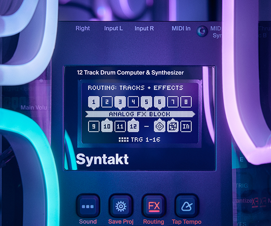The width and height of the screenshot is (271, 226).
Task: Click the Input L label
Action: [113, 28]
